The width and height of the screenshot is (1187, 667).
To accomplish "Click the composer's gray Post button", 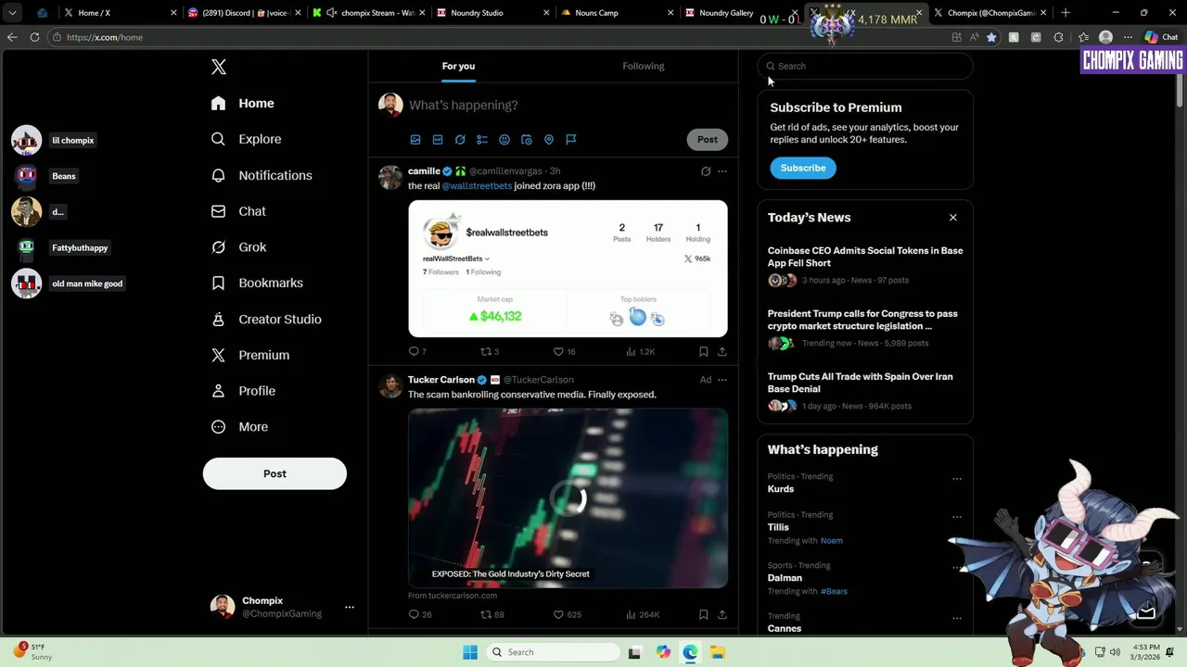I will [x=708, y=139].
